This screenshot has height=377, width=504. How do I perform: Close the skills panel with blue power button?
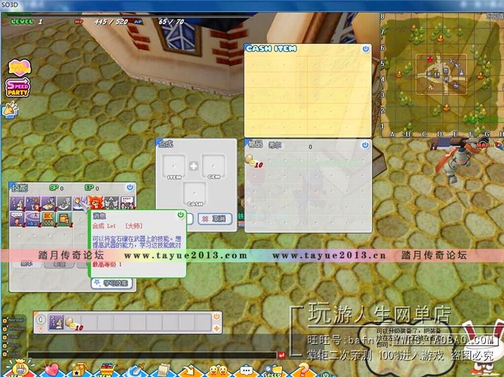click(x=130, y=187)
